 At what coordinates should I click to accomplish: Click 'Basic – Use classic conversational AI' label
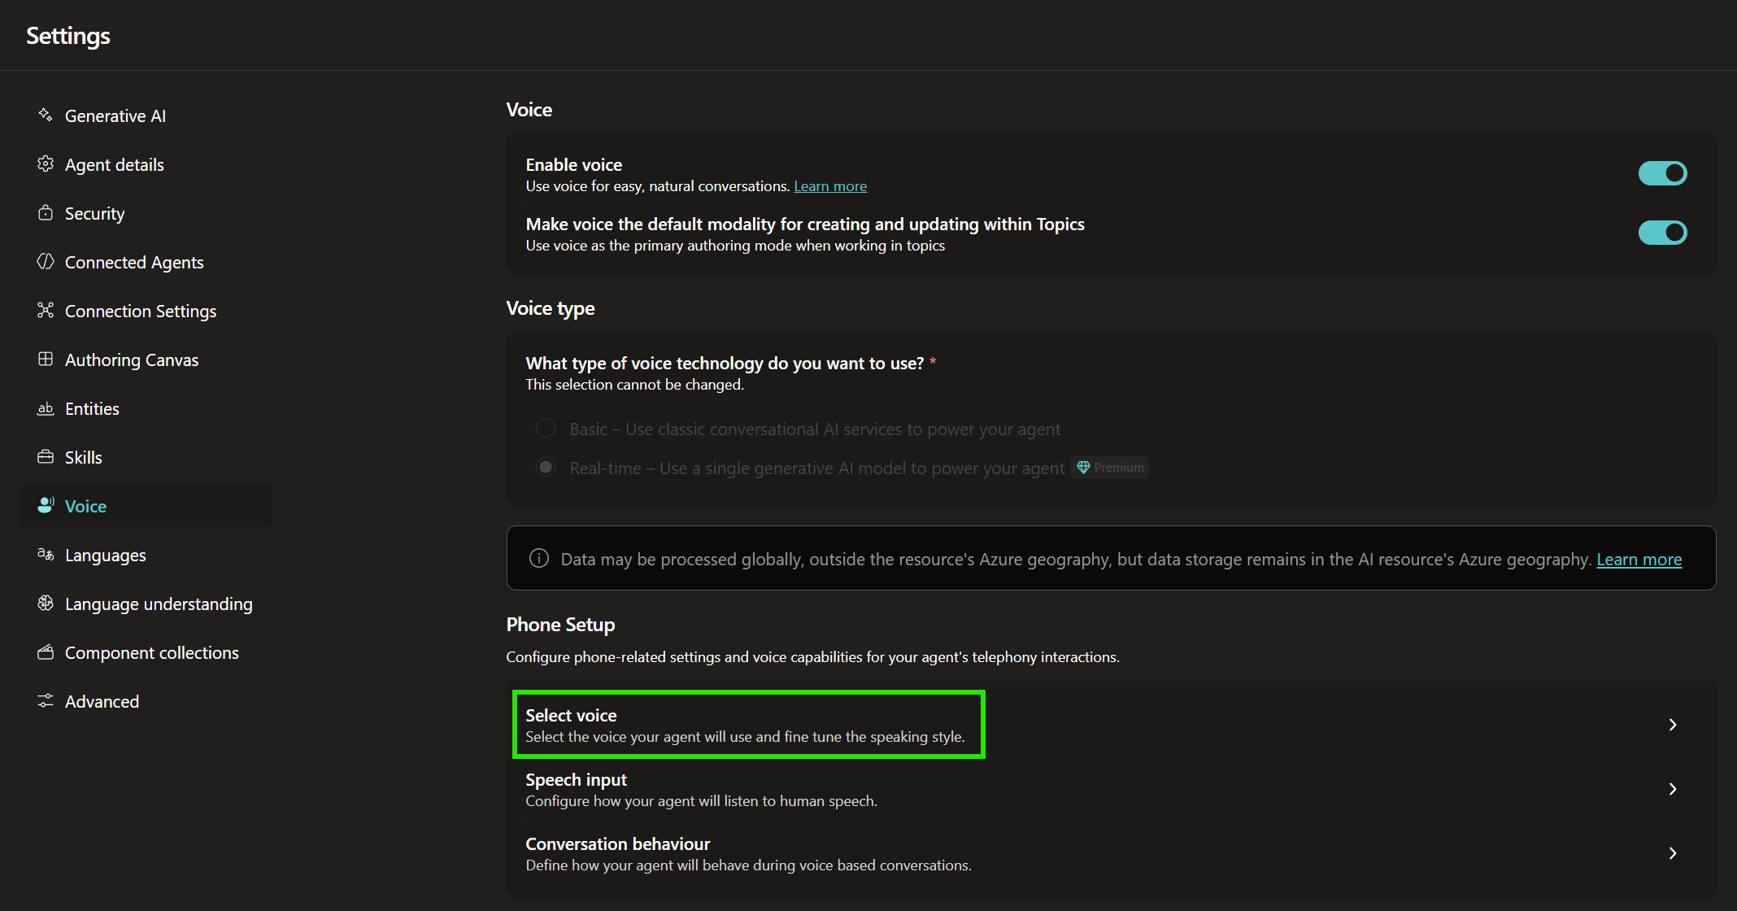tap(815, 429)
